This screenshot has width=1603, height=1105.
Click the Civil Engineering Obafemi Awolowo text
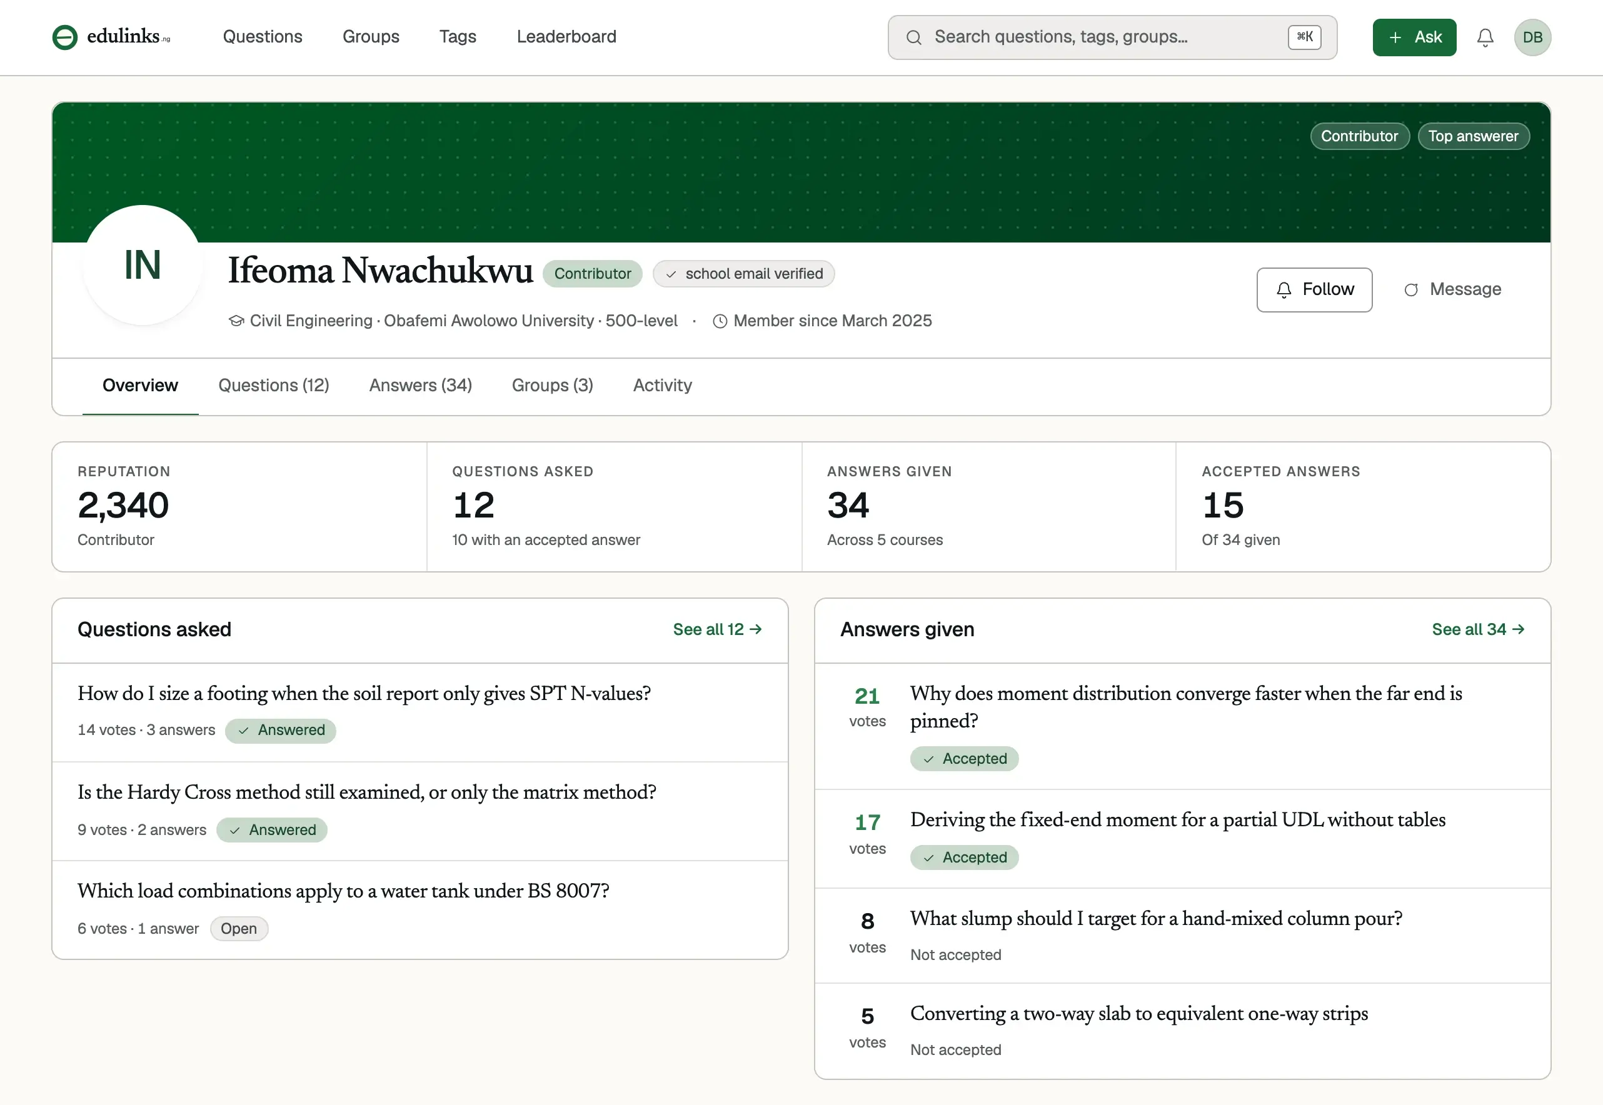(x=464, y=321)
